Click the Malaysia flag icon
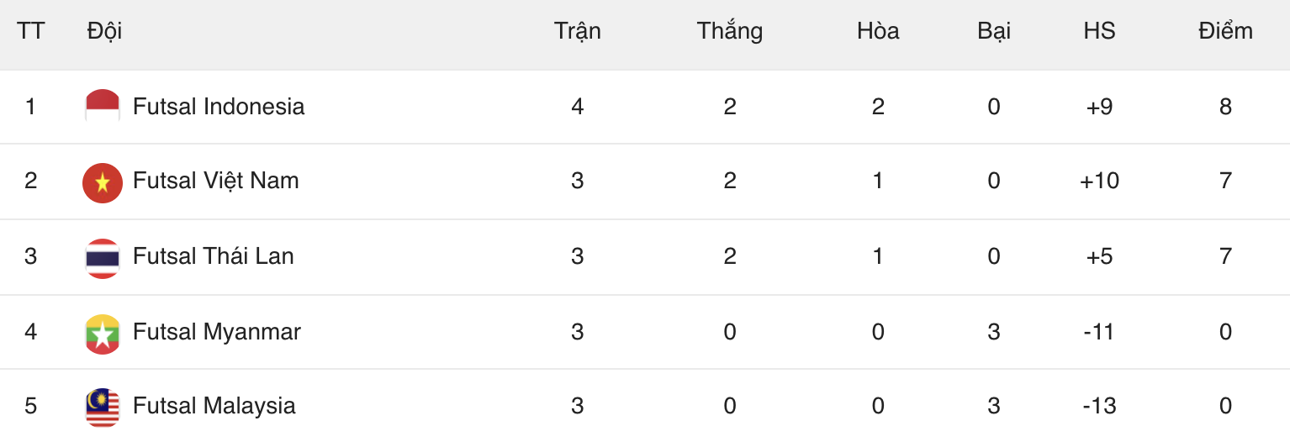Screen dimensions: 1290x442 coord(103,407)
